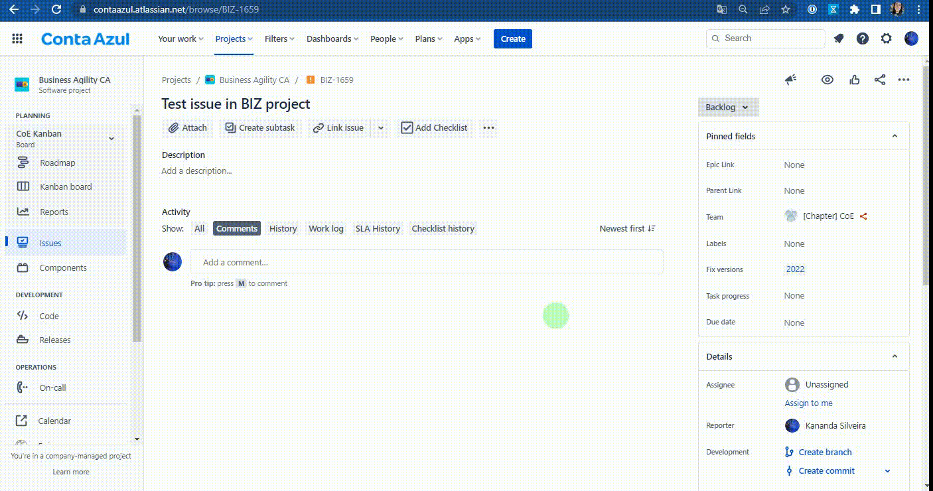
Task: Open the Projects dropdown menu
Action: click(234, 38)
